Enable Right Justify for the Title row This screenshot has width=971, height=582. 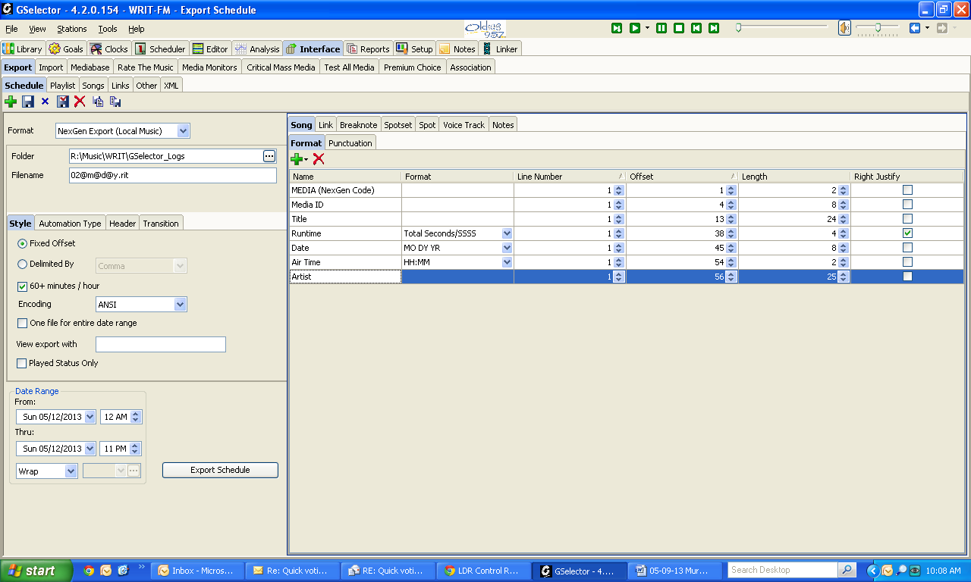(x=907, y=219)
